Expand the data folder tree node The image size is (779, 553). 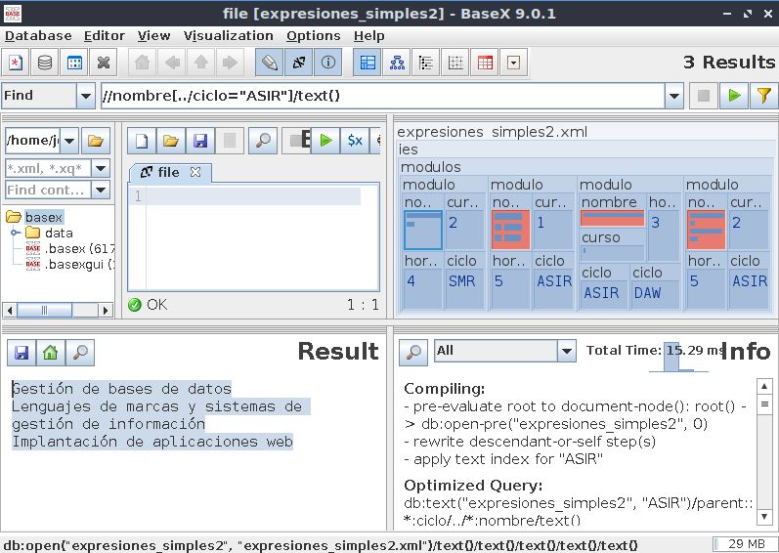tap(16, 233)
